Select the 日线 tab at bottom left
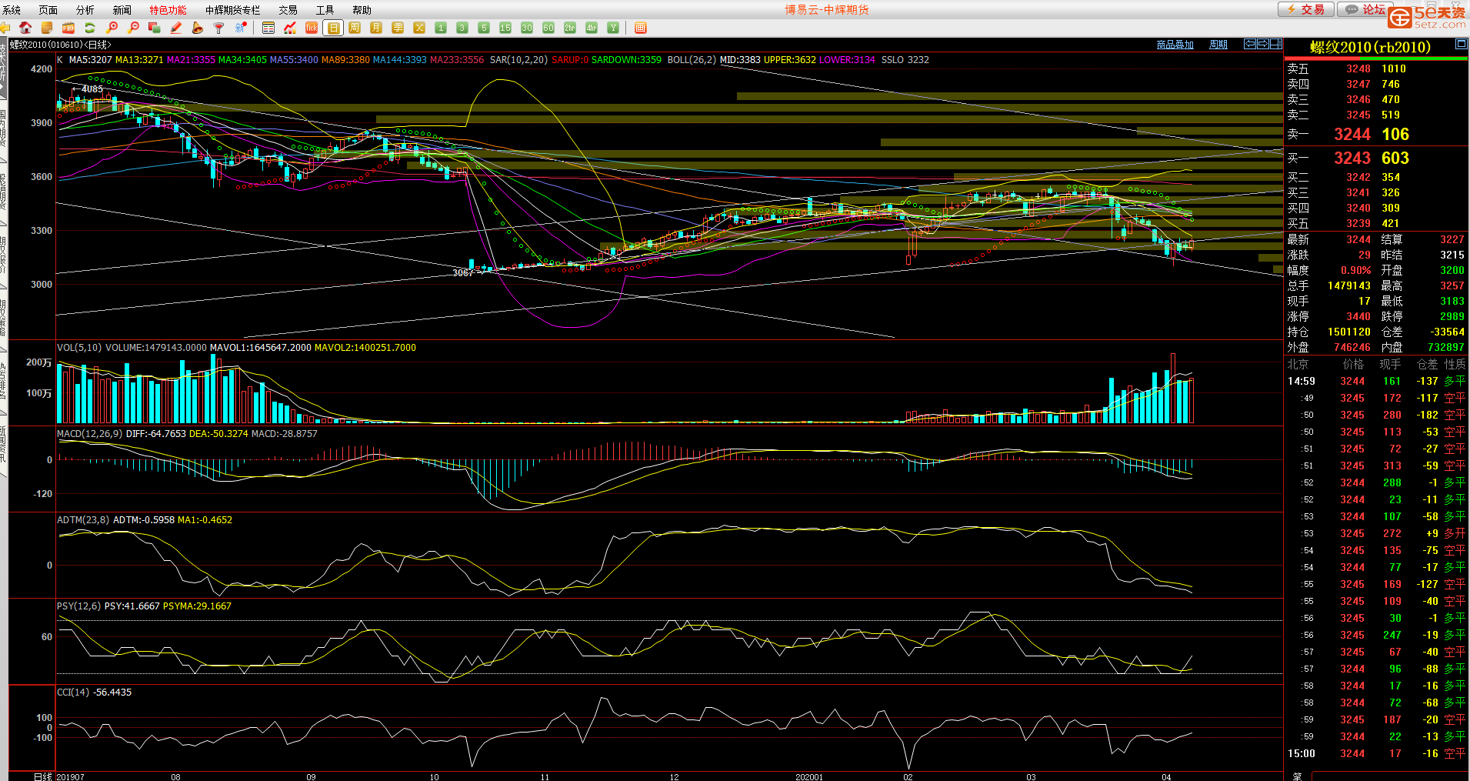 tap(43, 776)
